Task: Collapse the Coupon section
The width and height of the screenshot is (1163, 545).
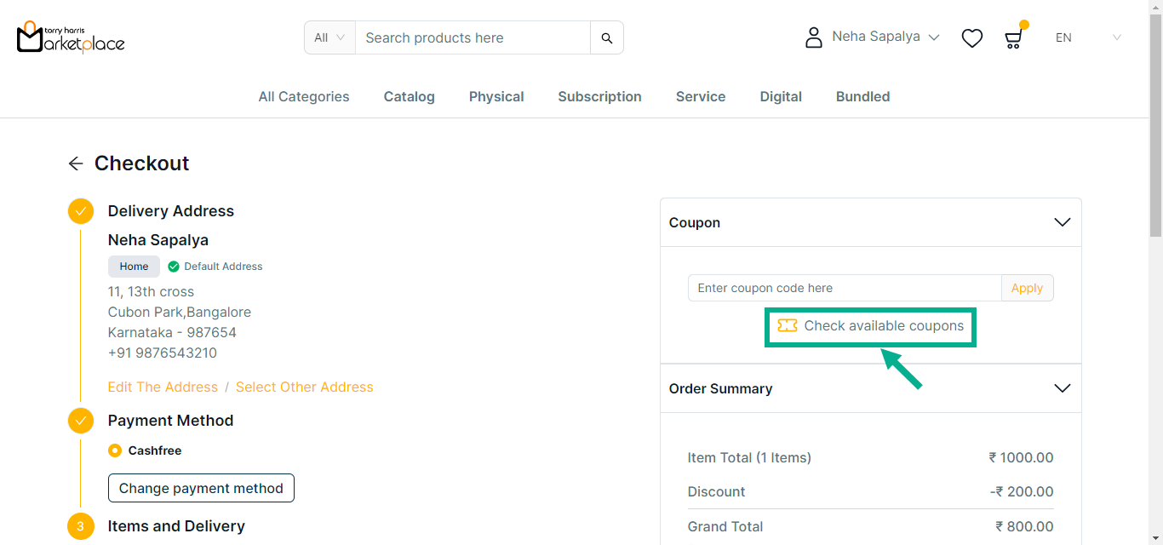Action: tap(1062, 222)
